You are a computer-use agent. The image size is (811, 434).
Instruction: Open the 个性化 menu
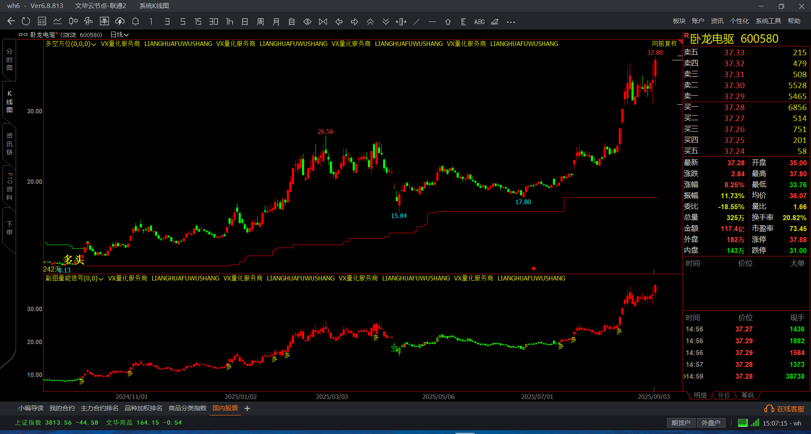pyautogui.click(x=740, y=21)
